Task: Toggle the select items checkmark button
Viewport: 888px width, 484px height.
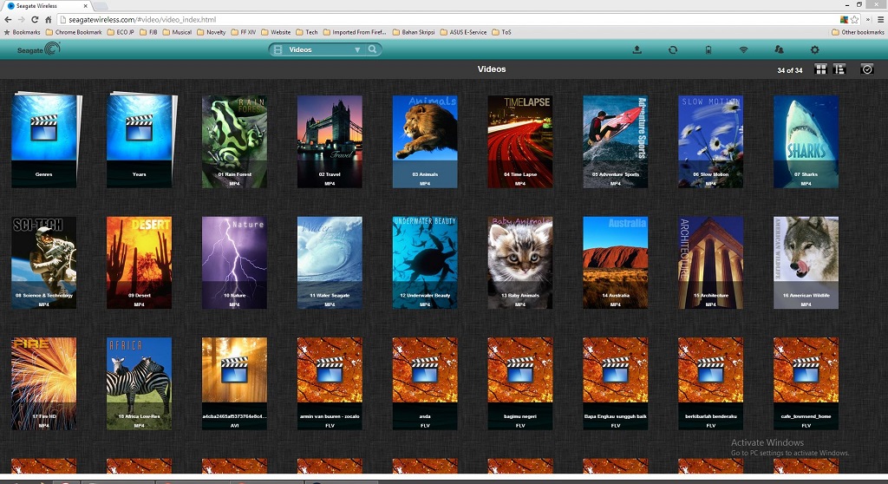Action: 866,69
